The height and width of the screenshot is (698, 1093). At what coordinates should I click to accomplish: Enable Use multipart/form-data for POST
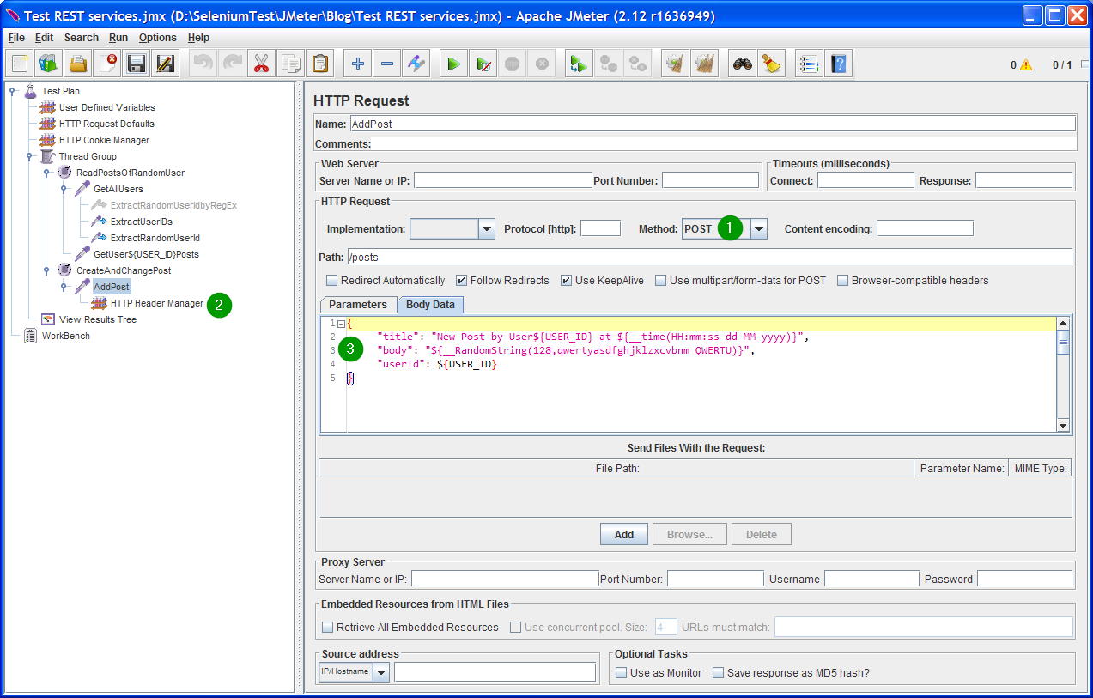pos(660,281)
